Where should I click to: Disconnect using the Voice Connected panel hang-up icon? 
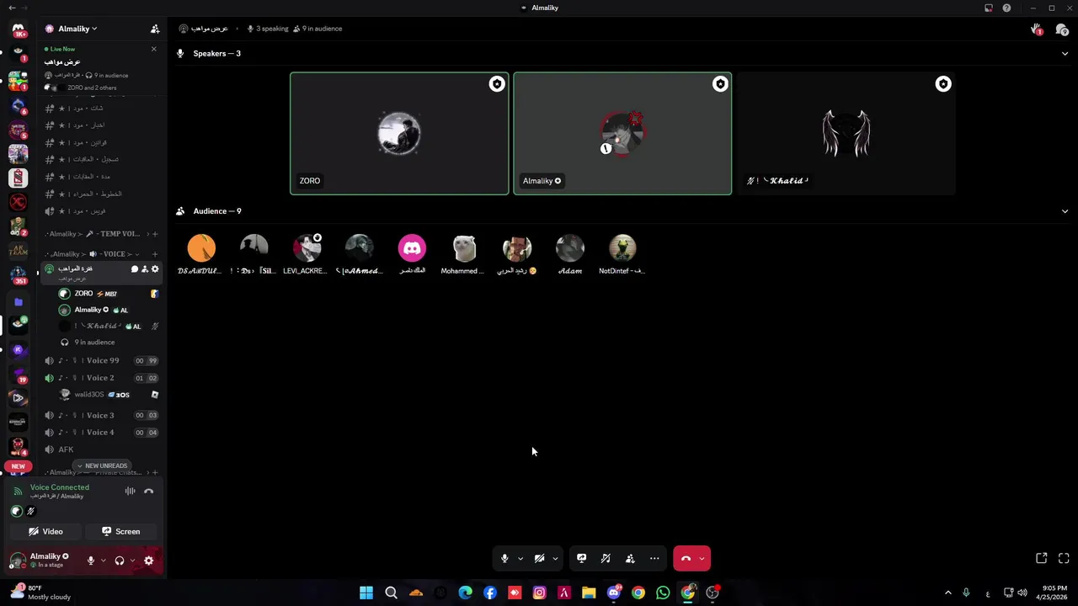(148, 491)
